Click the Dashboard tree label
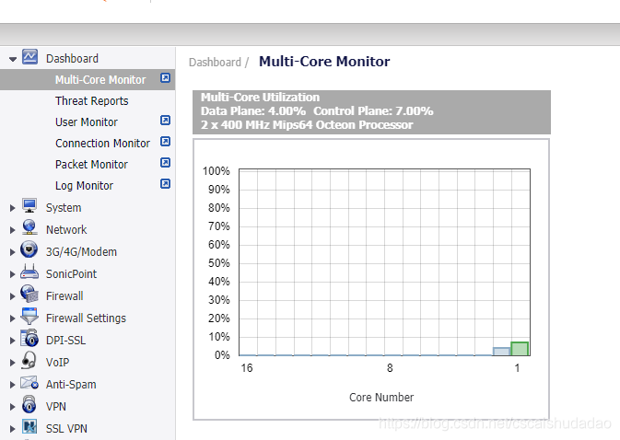Screen dimensions: 620x440 [x=72, y=59]
